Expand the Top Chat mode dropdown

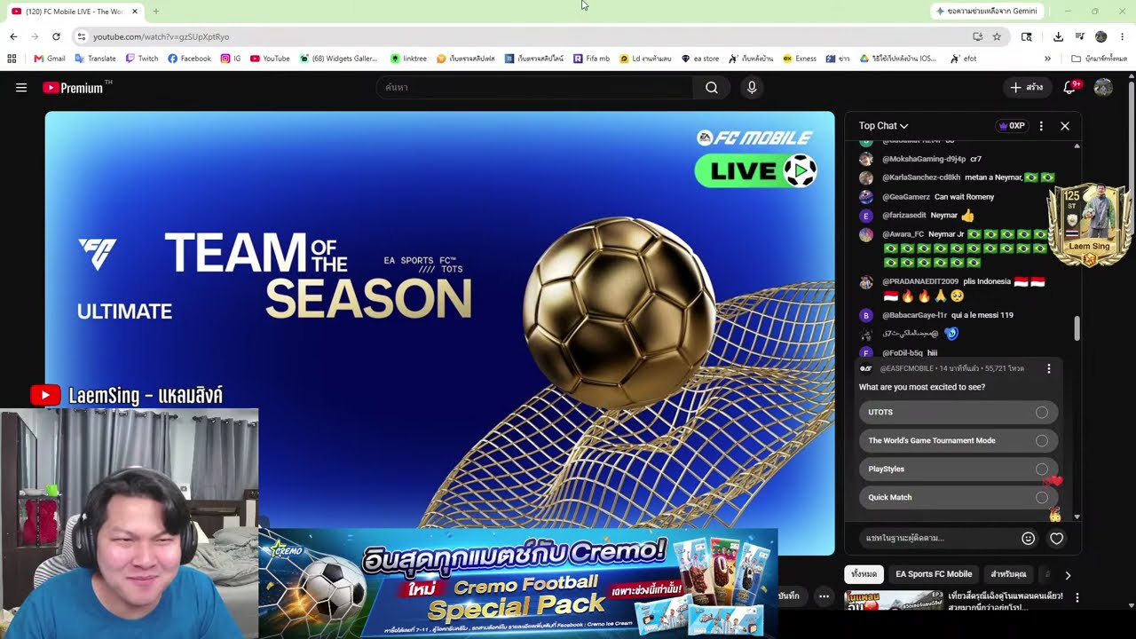click(x=883, y=126)
